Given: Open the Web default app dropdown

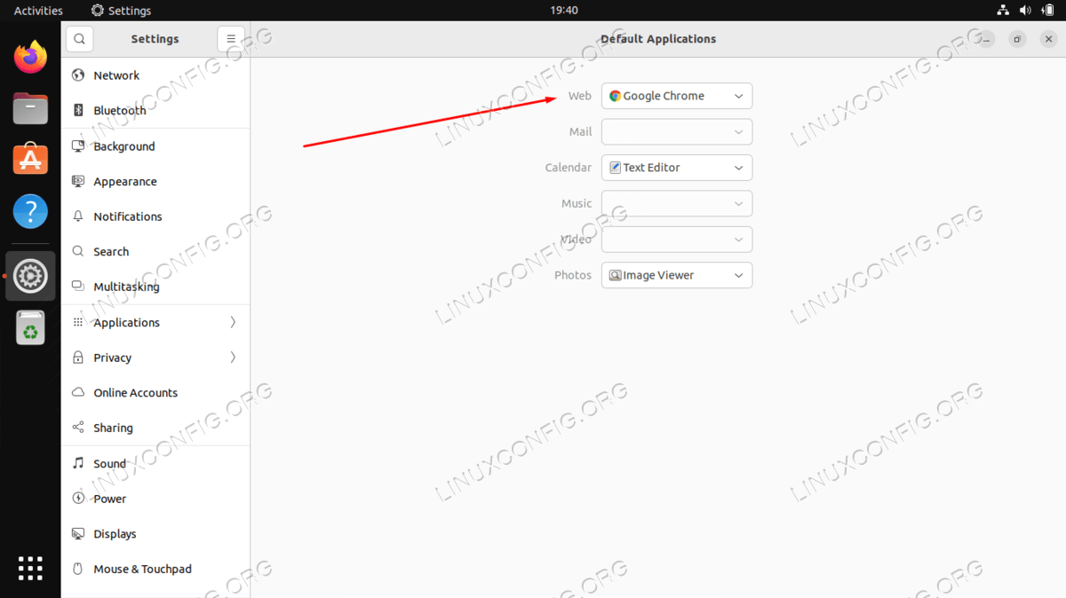Looking at the screenshot, I should tap(677, 96).
